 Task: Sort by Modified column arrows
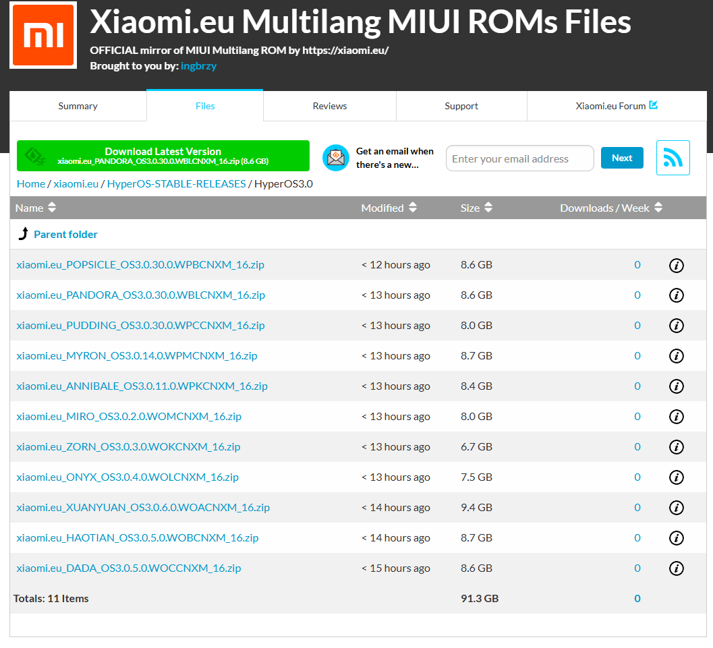[x=413, y=208]
